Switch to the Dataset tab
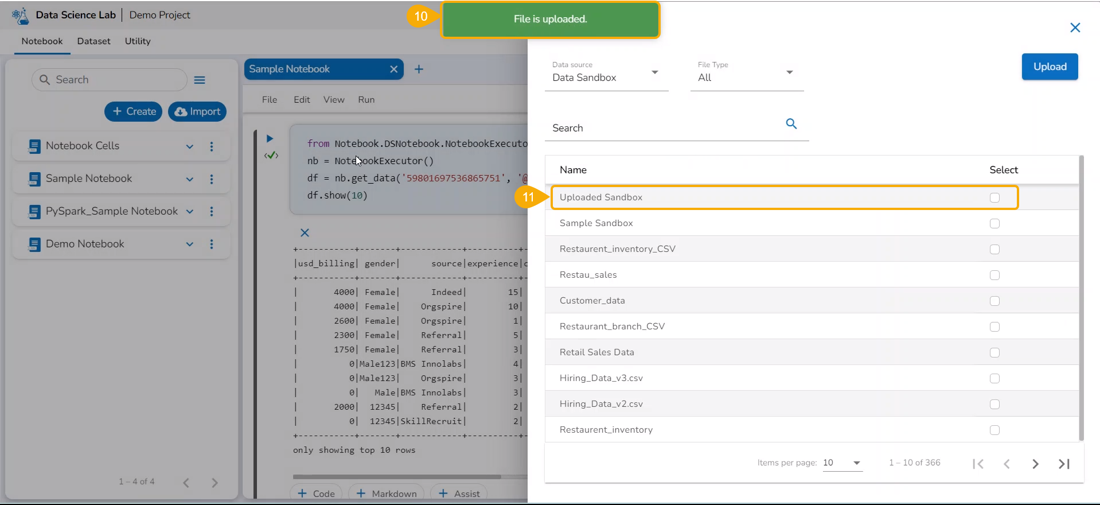Viewport: 1100px width, 505px height. 93,41
